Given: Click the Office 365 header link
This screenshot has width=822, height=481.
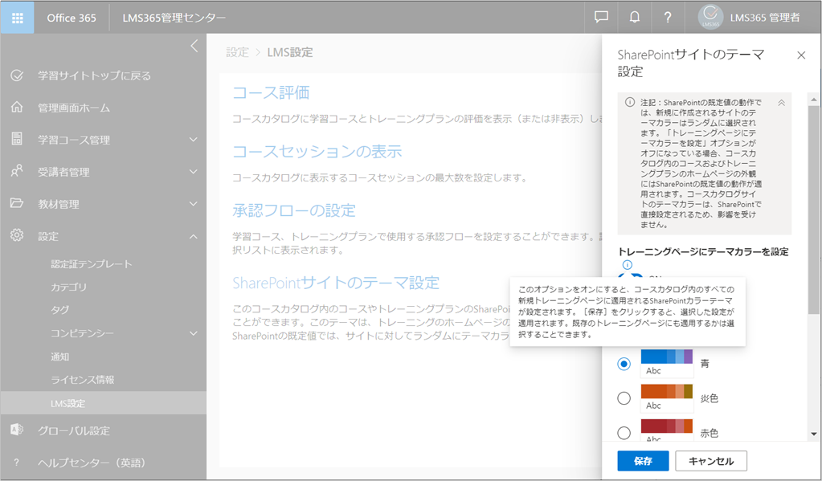Looking at the screenshot, I should pos(72,18).
